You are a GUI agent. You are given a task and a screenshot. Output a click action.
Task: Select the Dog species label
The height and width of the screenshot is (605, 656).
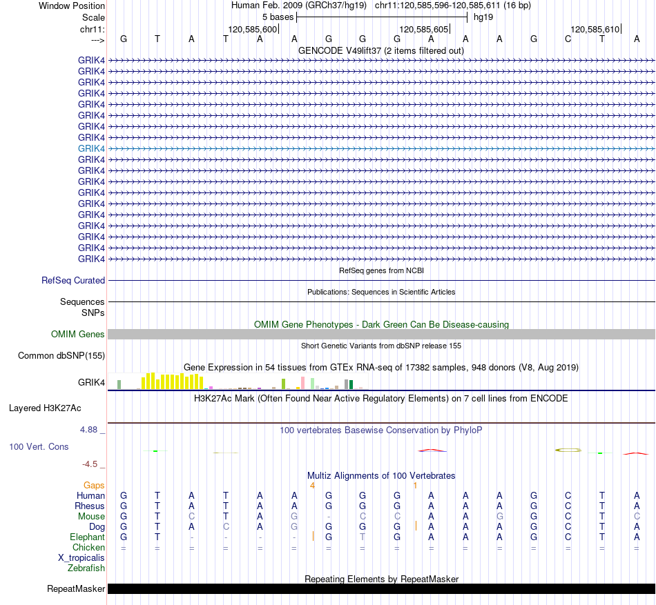click(x=97, y=527)
